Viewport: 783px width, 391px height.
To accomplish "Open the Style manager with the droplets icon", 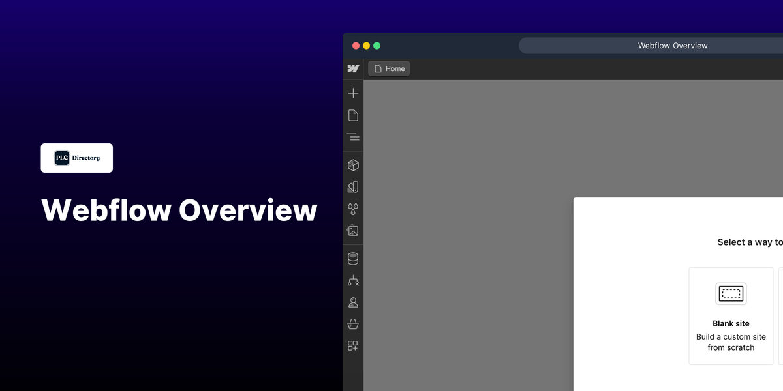I will 353,209.
